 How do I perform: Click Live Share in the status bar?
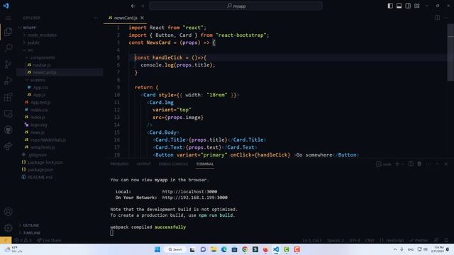click(x=49, y=240)
